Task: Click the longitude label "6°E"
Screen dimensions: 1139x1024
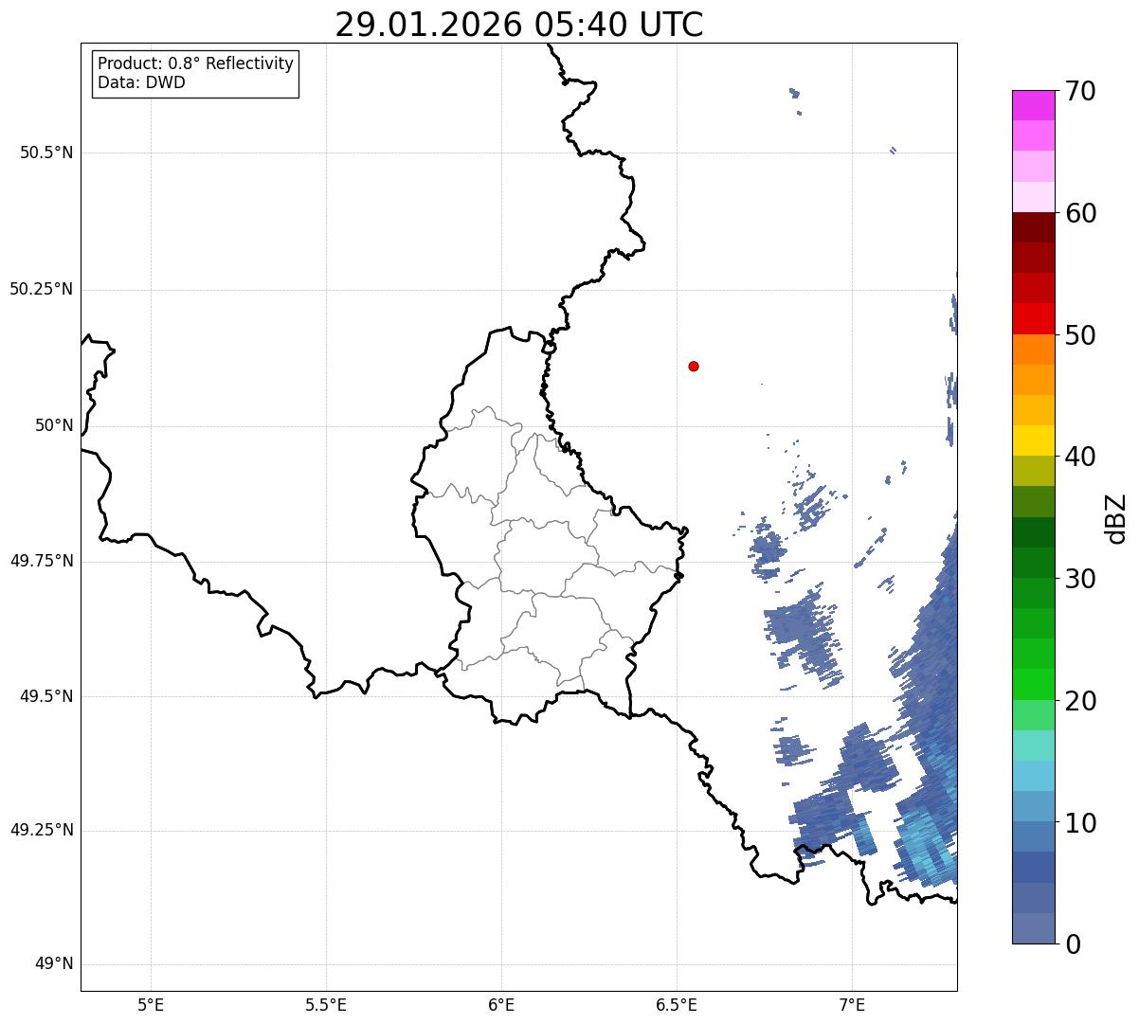Action: point(501,1005)
